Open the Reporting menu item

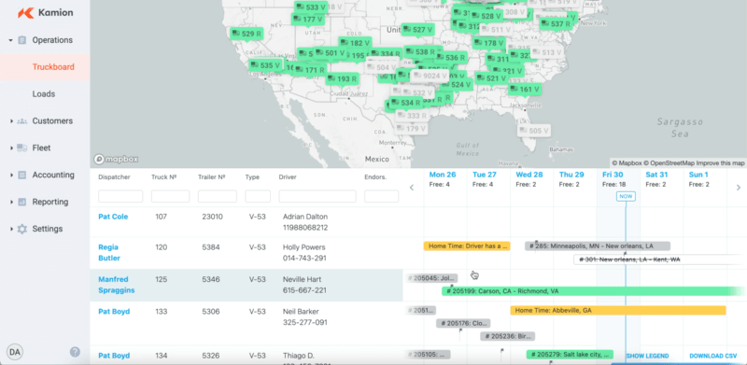(x=50, y=202)
